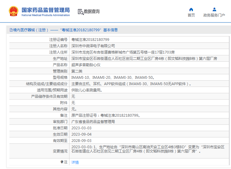Click expiry date 2028-09-03
The height and width of the screenshot is (169, 231).
(82, 141)
